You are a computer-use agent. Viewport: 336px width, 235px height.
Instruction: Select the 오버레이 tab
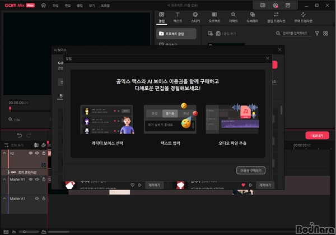253,17
